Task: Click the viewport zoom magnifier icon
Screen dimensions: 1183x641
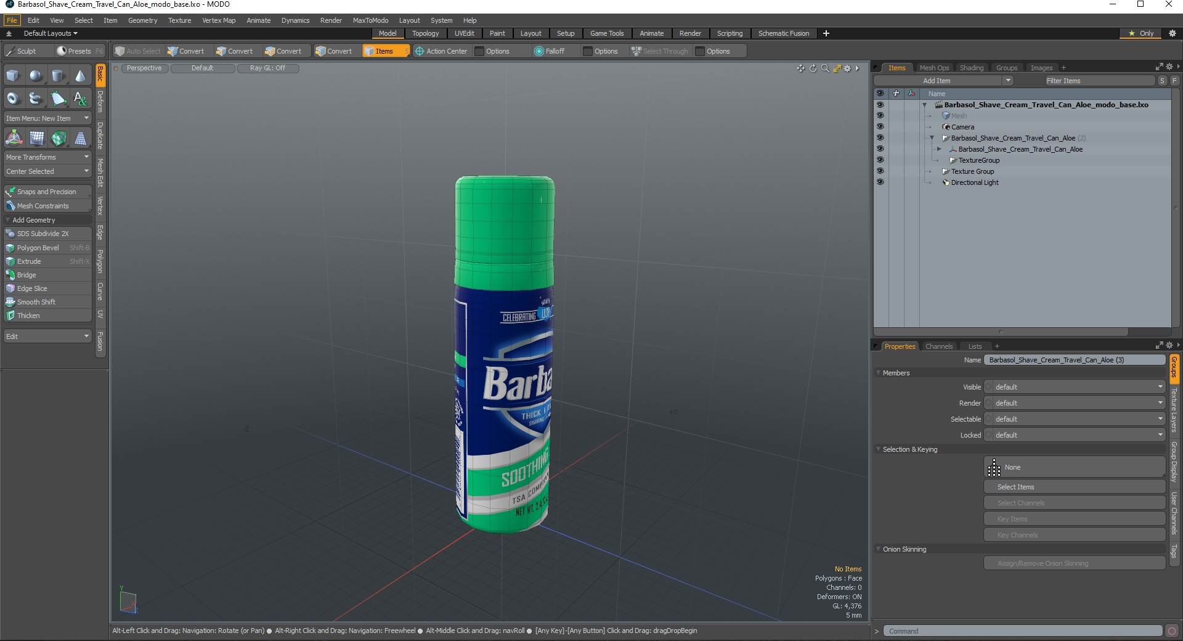Action: pos(825,68)
